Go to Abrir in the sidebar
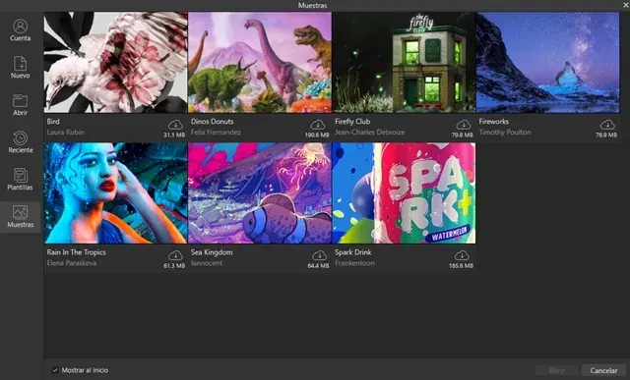630x380 pixels. click(20, 105)
